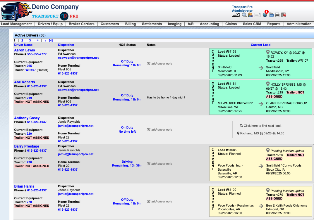Sort by the Dispatcher column header
The height and width of the screenshot is (220, 314).
click(x=66, y=45)
